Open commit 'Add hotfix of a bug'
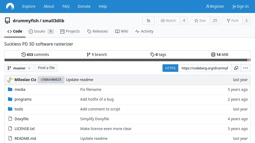 click(97, 99)
